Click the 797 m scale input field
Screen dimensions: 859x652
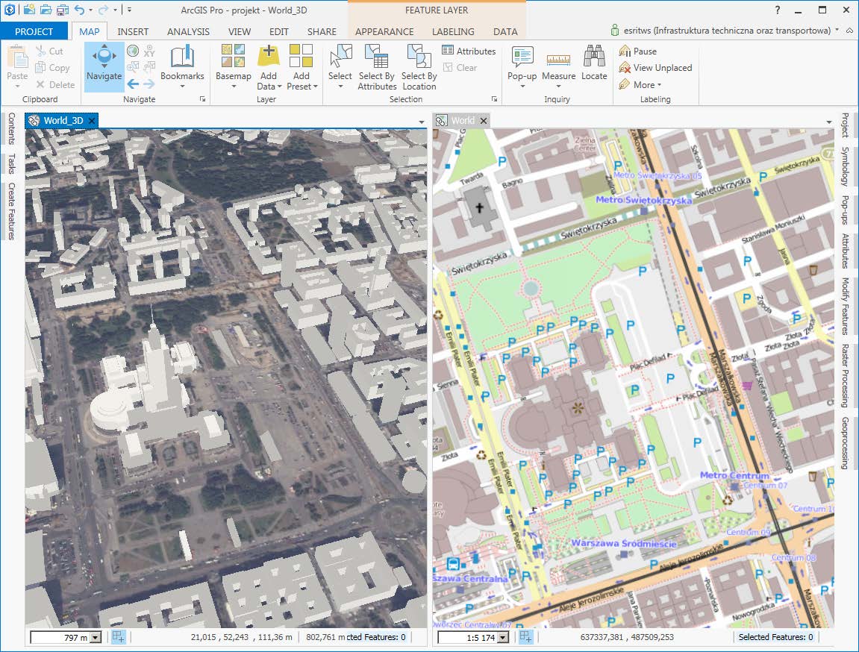click(x=60, y=637)
